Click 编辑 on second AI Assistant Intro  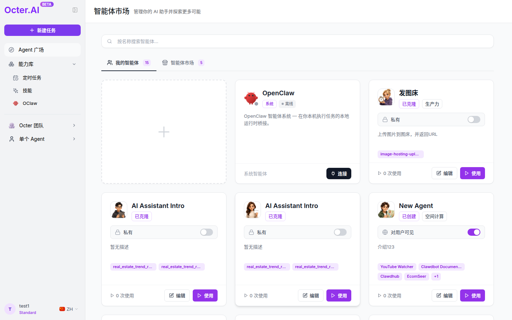pyautogui.click(x=311, y=295)
